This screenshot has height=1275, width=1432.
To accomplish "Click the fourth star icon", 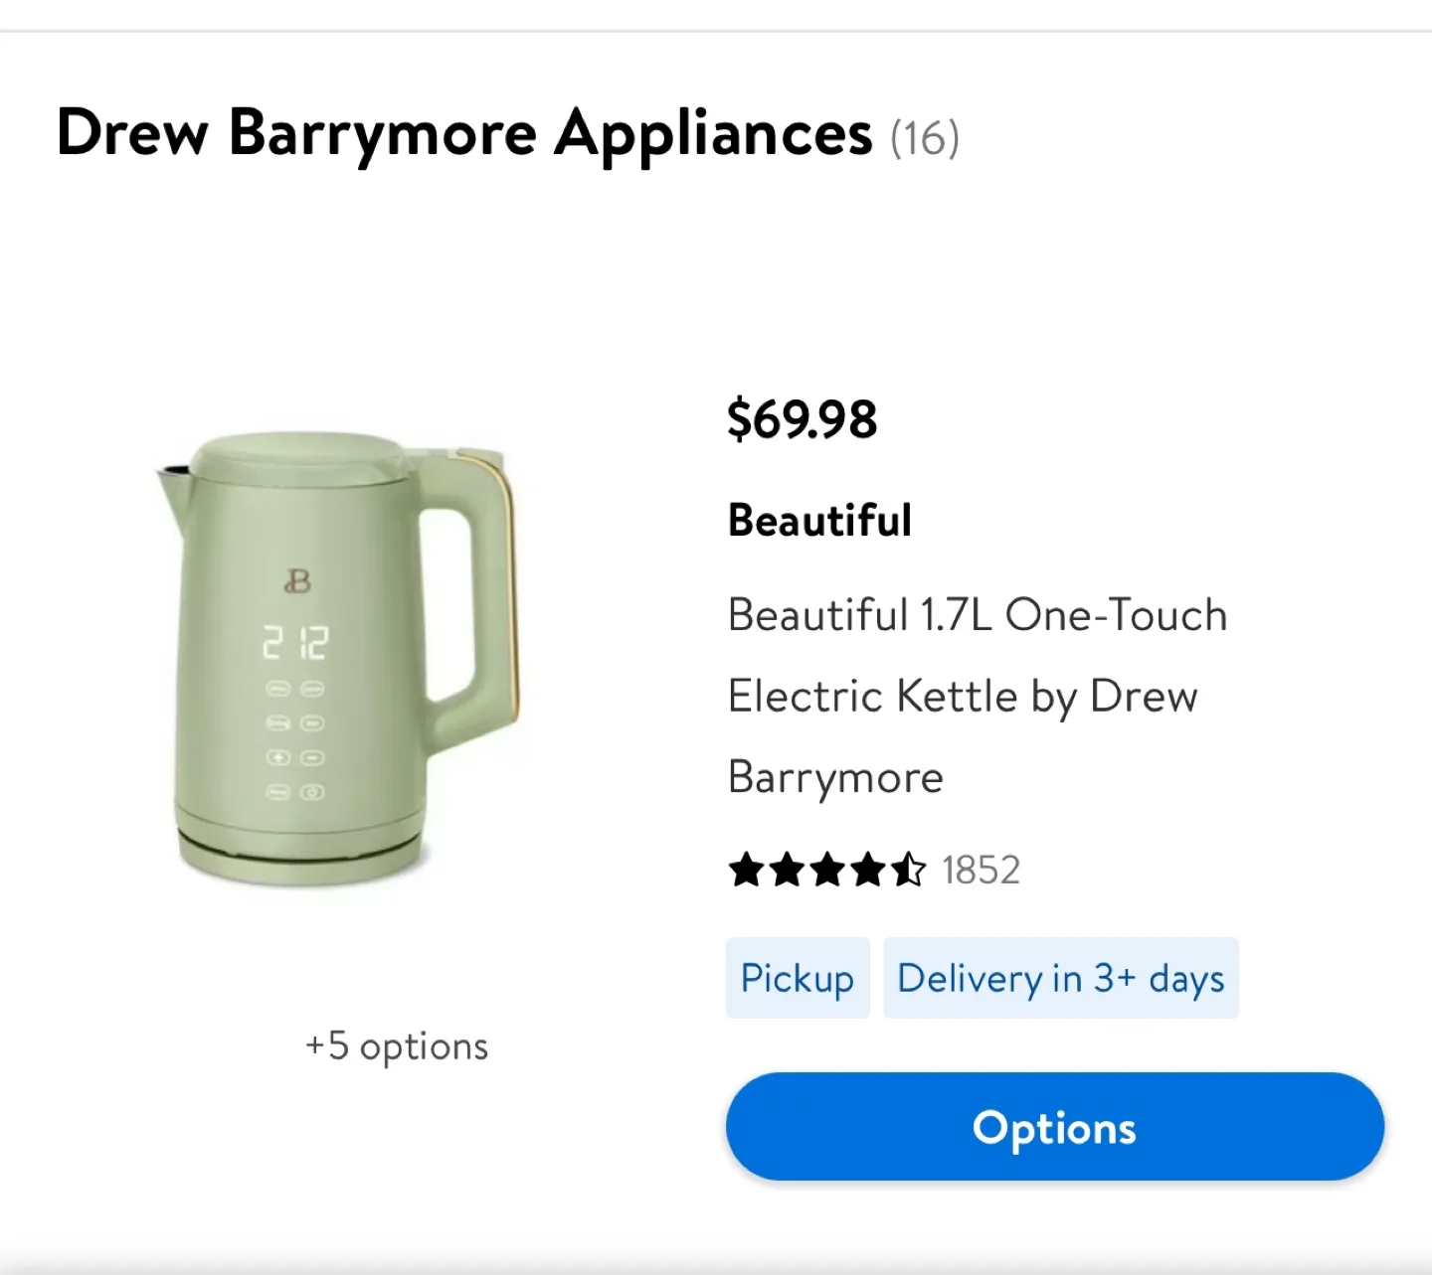I will [x=868, y=871].
